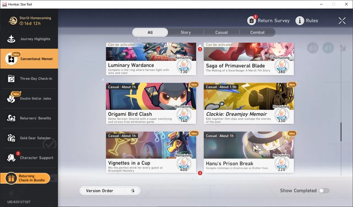Open the Luminary Wardance card banner

[151, 52]
